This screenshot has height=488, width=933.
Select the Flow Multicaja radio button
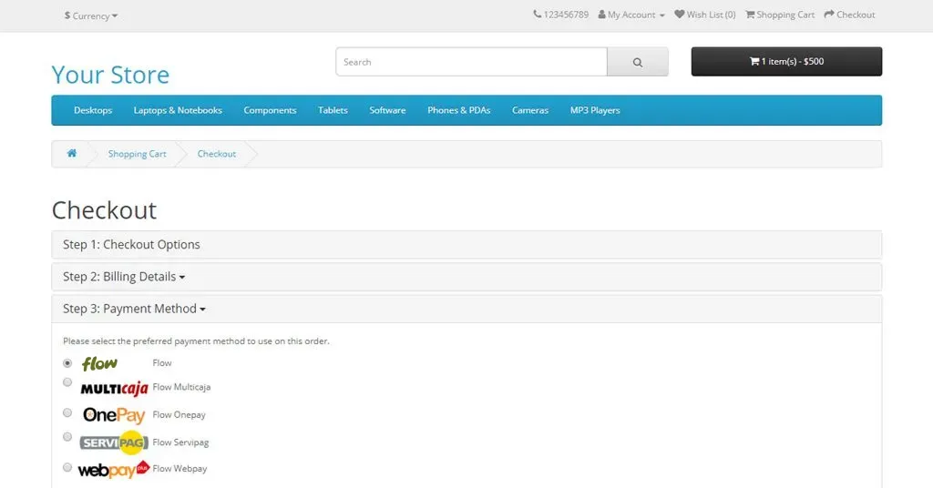click(x=67, y=382)
